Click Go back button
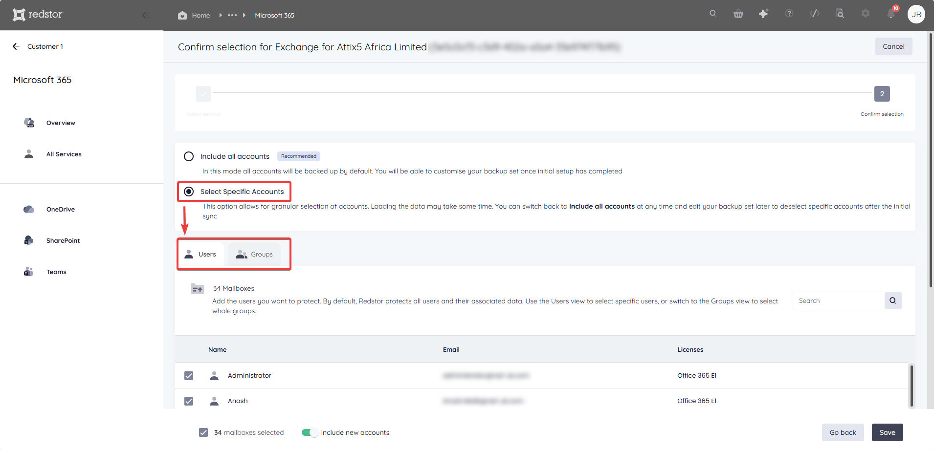 (x=843, y=432)
